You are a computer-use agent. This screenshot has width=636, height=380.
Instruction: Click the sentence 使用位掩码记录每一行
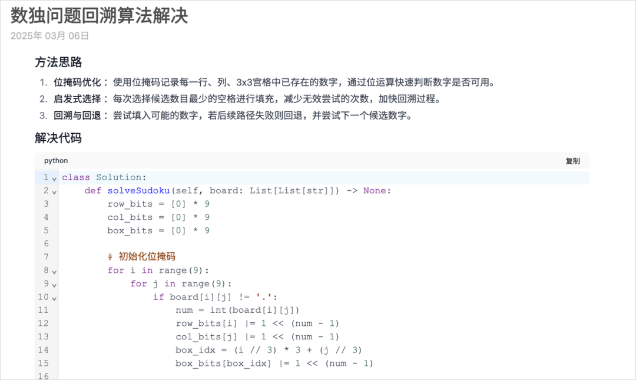coord(304,82)
